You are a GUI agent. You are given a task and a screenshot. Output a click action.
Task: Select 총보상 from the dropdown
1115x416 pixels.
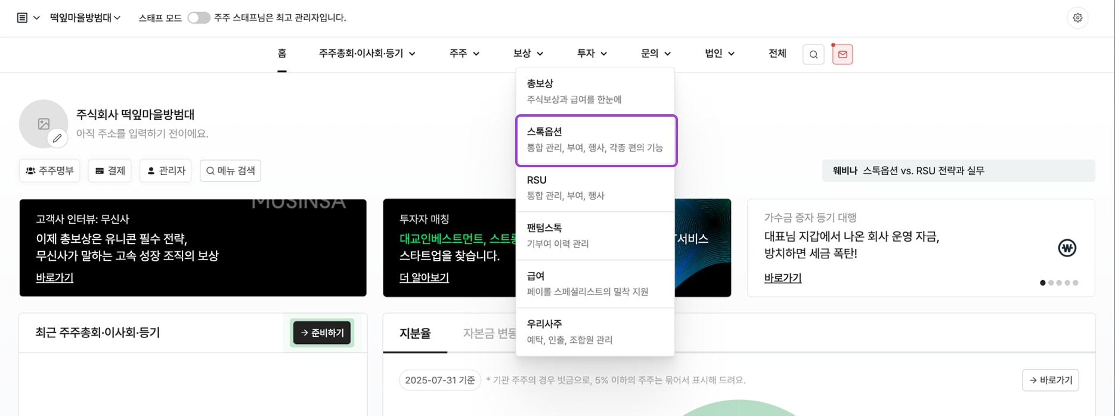click(x=595, y=91)
